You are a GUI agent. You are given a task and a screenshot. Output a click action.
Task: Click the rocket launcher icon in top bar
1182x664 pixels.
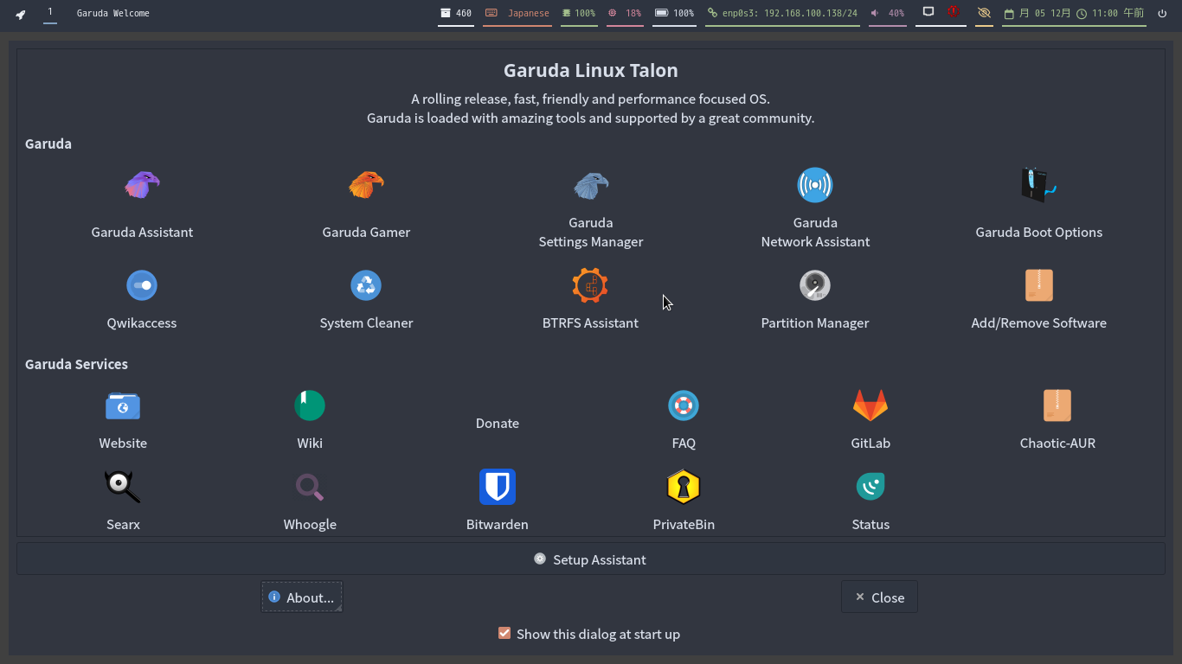(21, 14)
